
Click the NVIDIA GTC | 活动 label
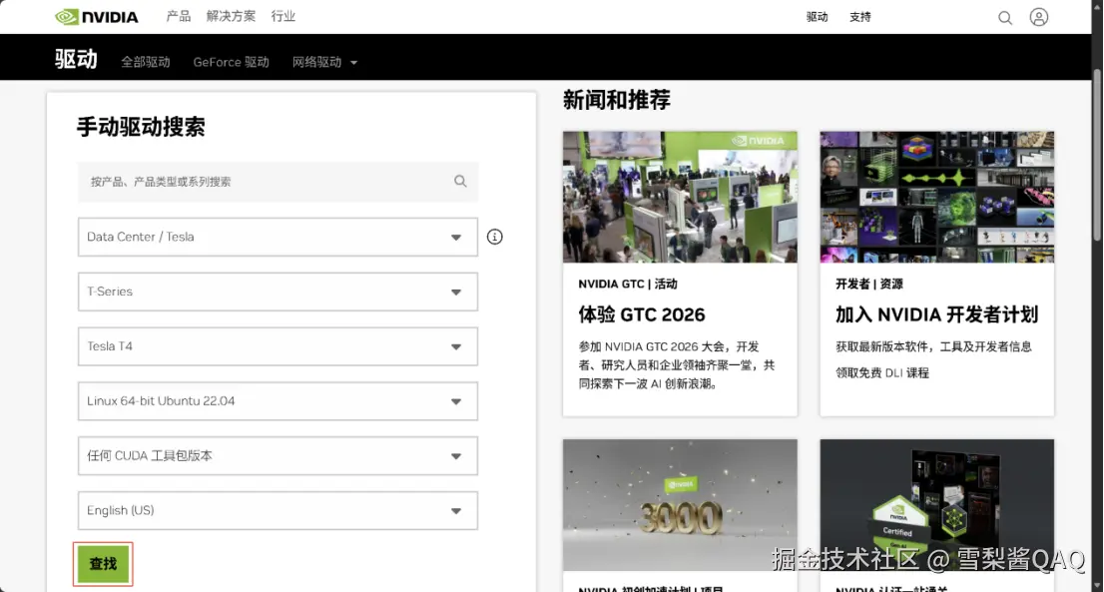pyautogui.click(x=628, y=284)
